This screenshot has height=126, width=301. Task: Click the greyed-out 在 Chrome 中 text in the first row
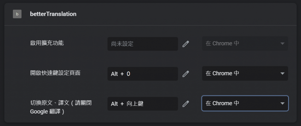[x=222, y=44]
